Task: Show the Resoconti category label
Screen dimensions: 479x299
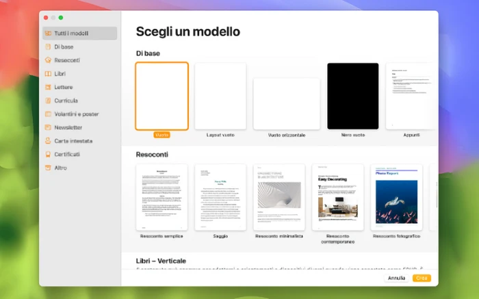Action: click(67, 60)
